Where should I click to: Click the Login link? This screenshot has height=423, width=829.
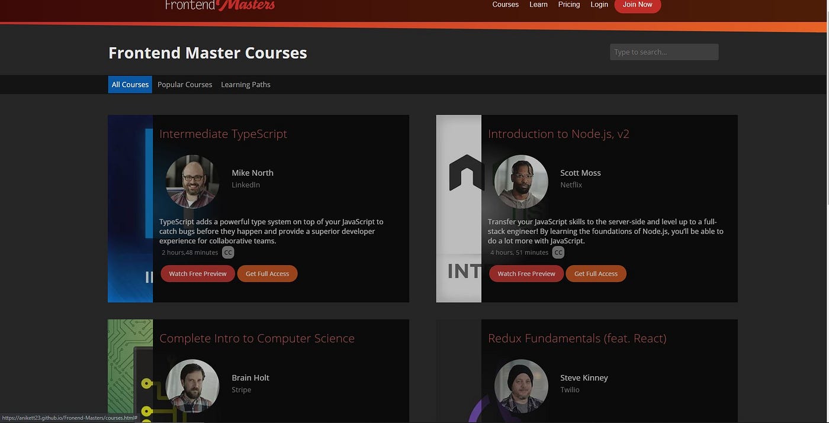(599, 4)
